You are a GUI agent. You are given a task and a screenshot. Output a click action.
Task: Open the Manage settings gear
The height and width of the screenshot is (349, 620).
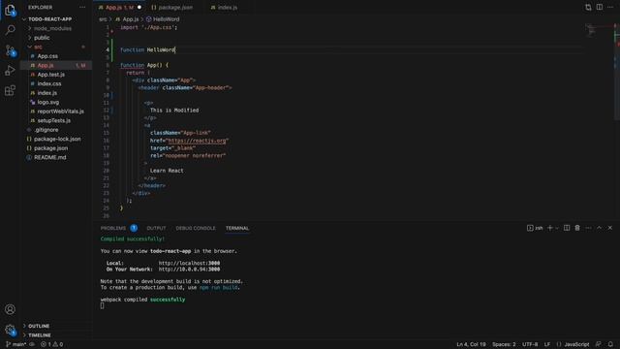click(10, 330)
